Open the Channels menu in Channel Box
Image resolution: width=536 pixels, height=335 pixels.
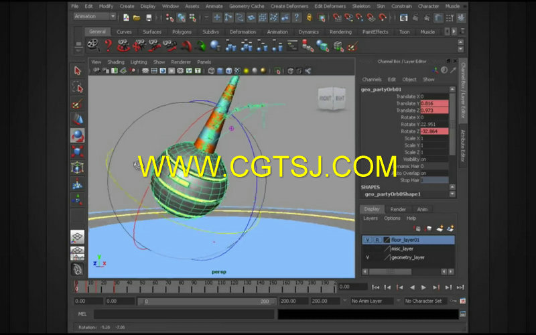(x=372, y=79)
